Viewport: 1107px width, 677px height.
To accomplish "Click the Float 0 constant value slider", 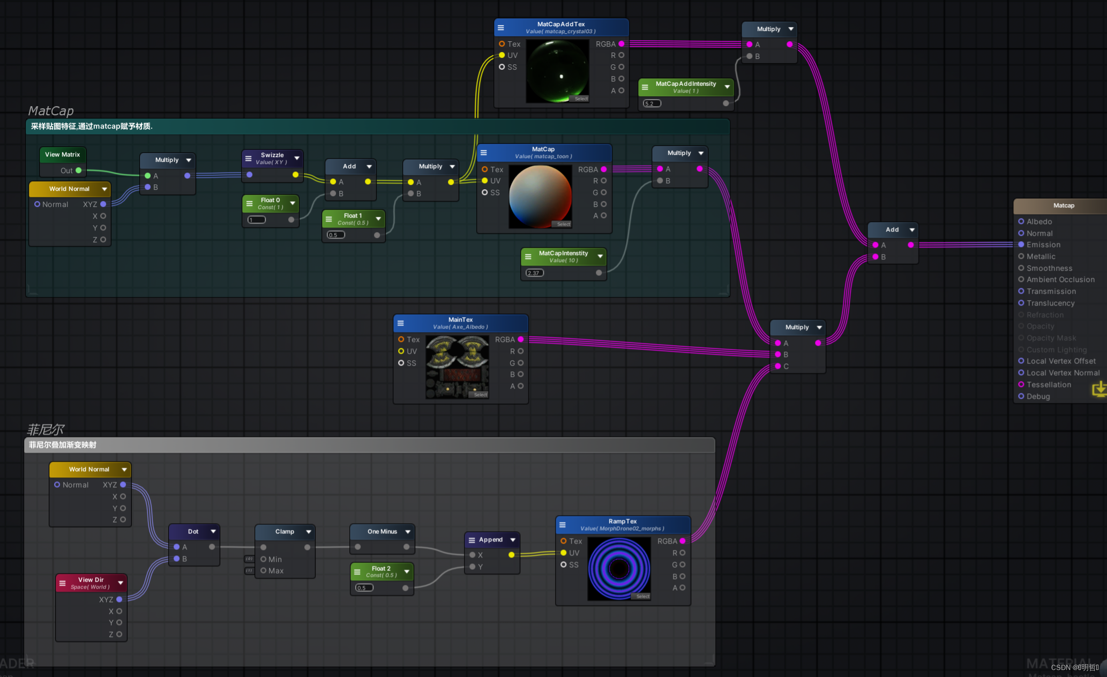I will (x=256, y=219).
